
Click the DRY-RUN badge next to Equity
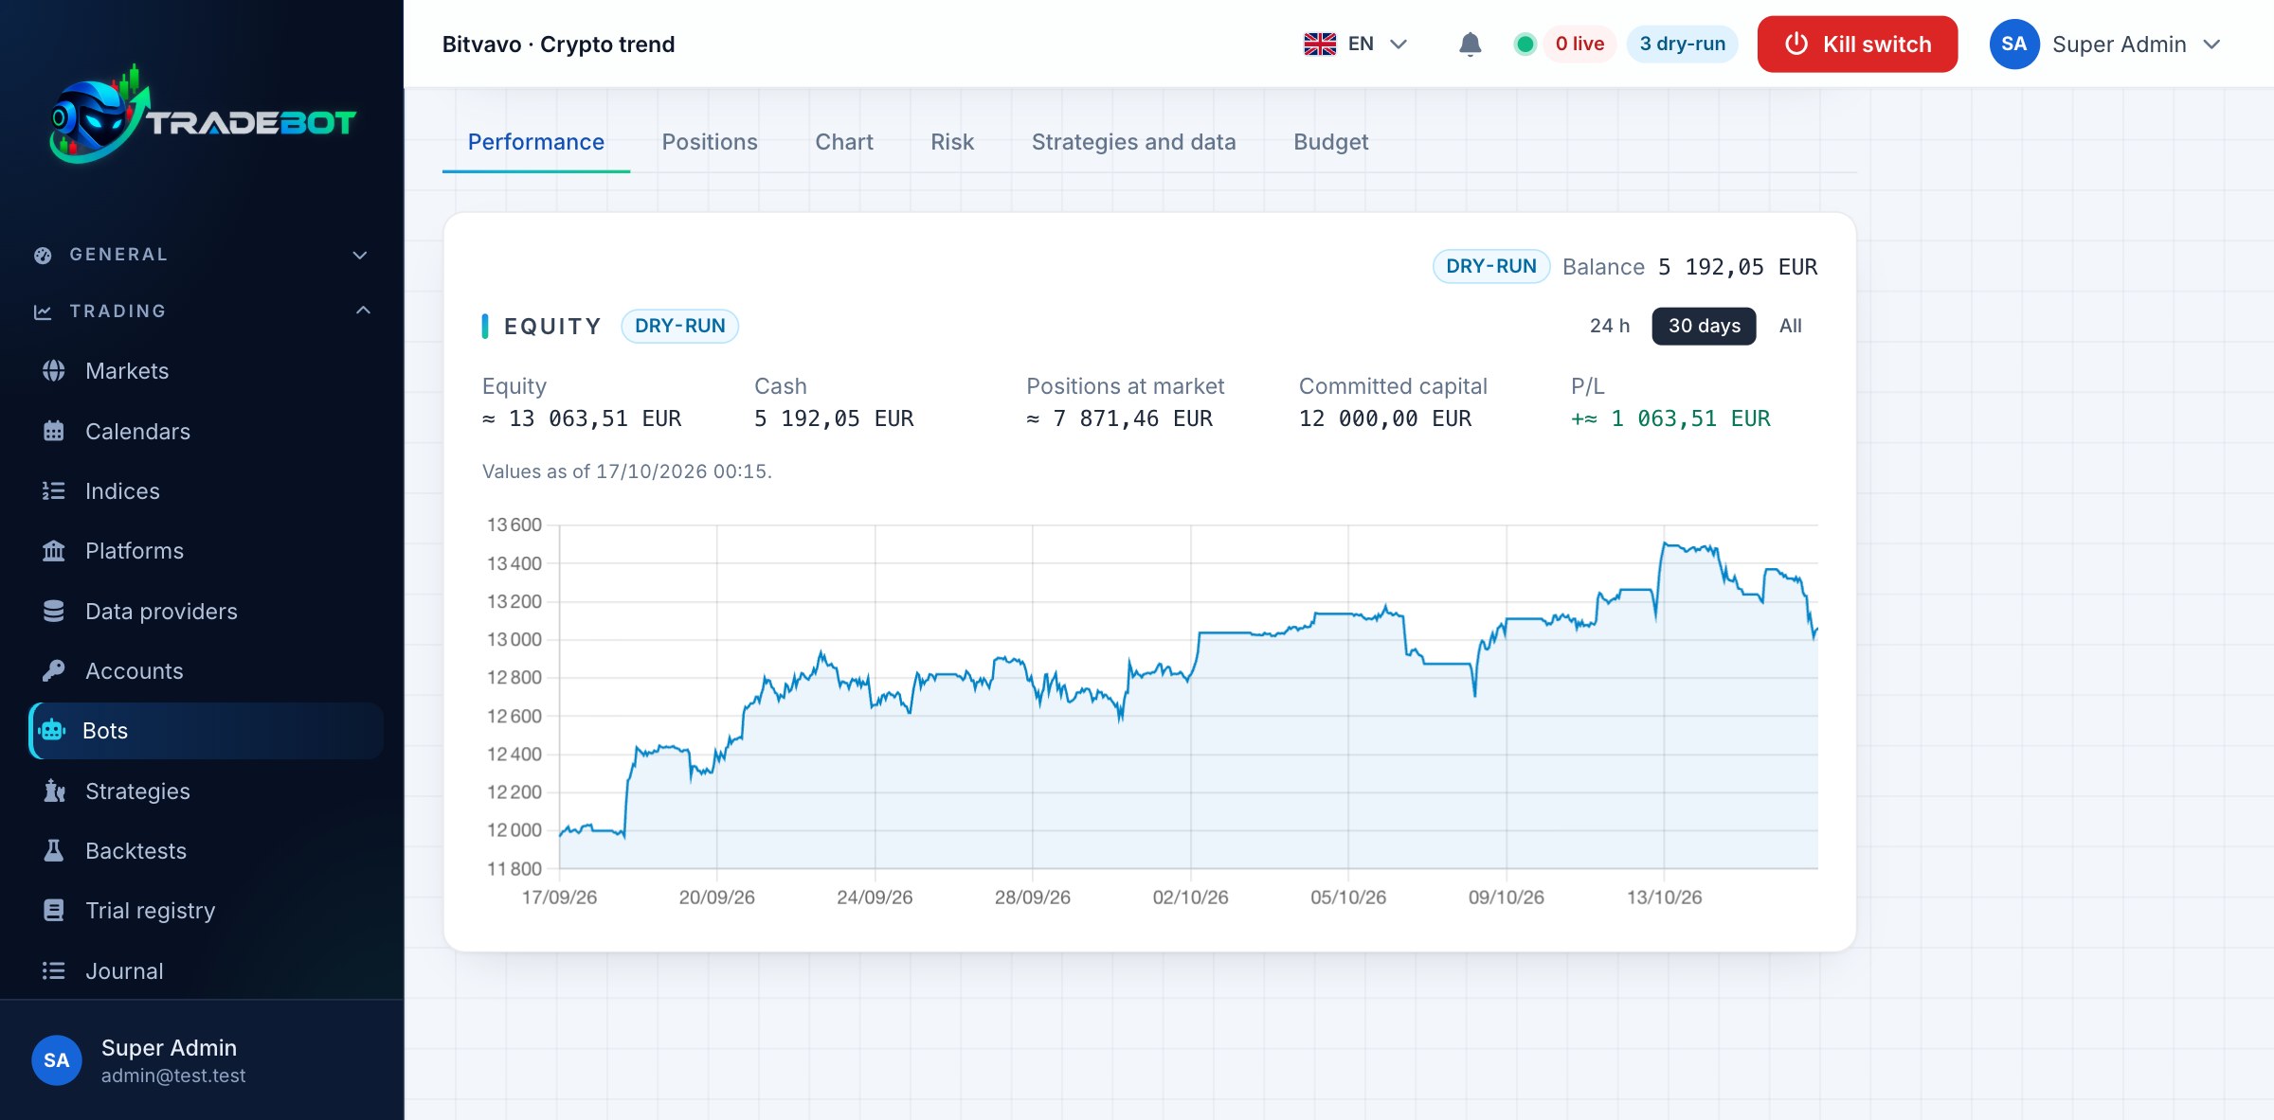click(x=679, y=327)
